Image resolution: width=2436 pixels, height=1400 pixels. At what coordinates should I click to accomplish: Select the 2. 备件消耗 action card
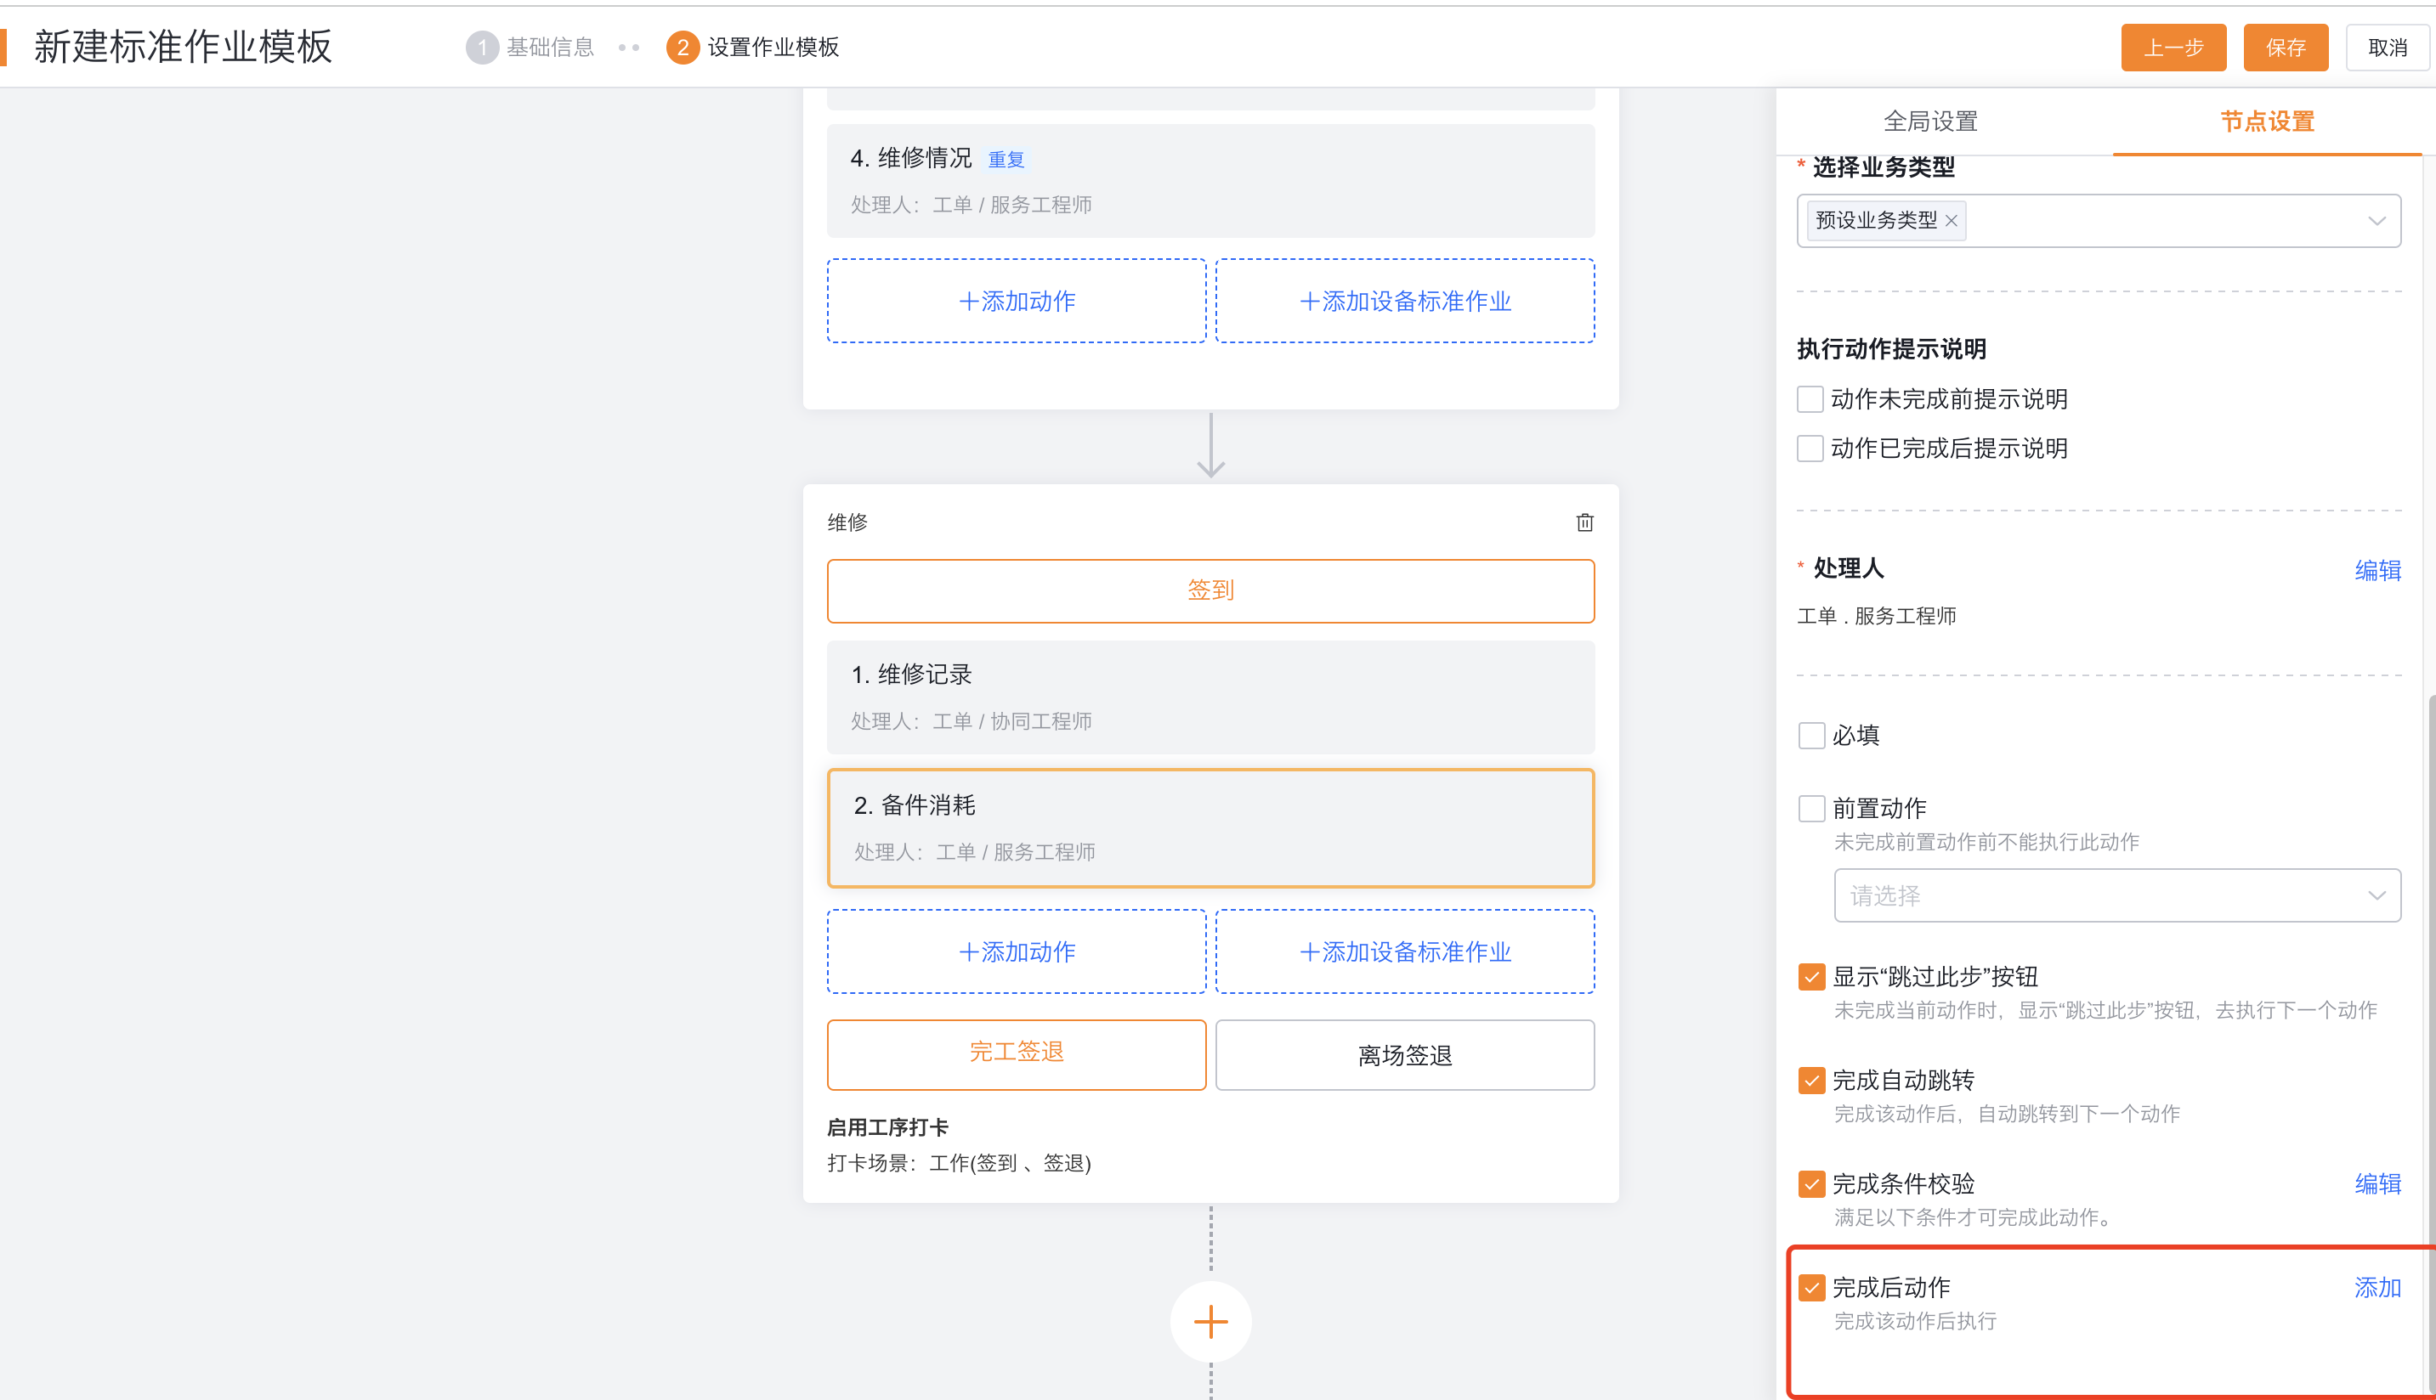tap(1210, 827)
